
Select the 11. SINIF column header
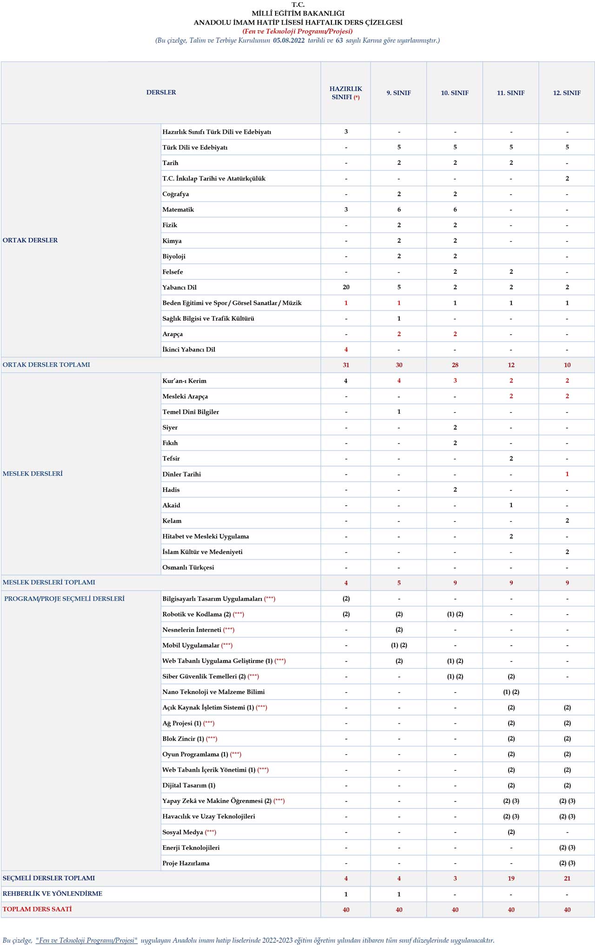pos(510,93)
